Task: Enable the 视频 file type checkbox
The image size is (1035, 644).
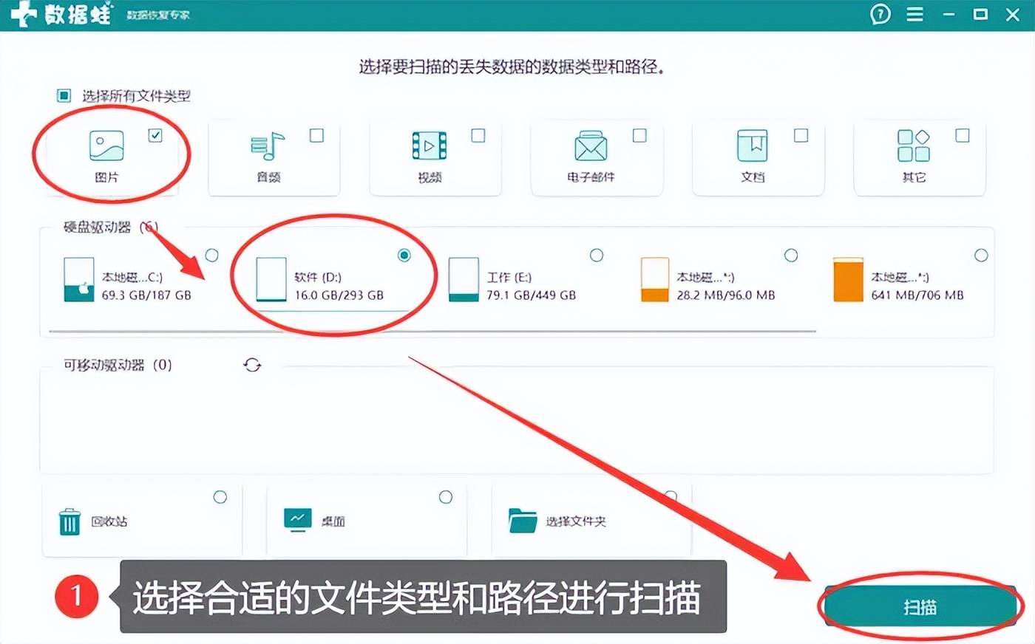Action: coord(478,135)
